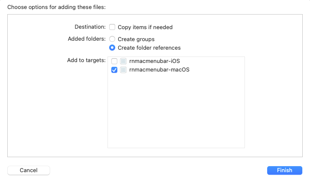Select the Create groups radio button
Screen dimensions: 310x182
(112, 39)
